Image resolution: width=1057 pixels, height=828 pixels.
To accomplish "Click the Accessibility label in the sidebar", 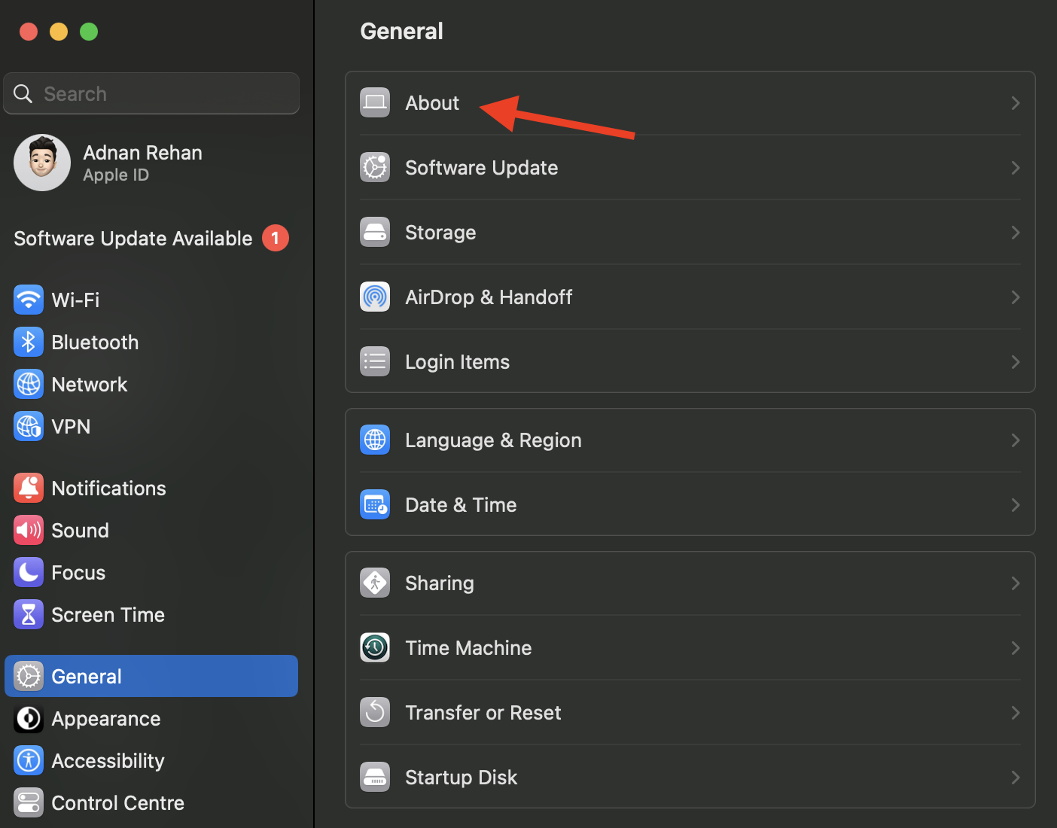I will coord(108,762).
